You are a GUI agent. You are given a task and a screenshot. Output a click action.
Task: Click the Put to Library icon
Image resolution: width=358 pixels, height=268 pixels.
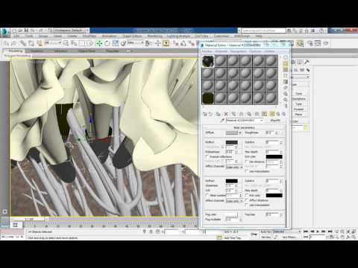tap(249, 114)
